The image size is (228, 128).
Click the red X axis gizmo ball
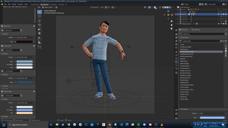click(172, 15)
